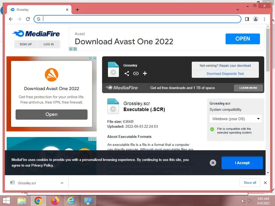
Task: Open the control panel taskbar icon
Action: coord(88,201)
